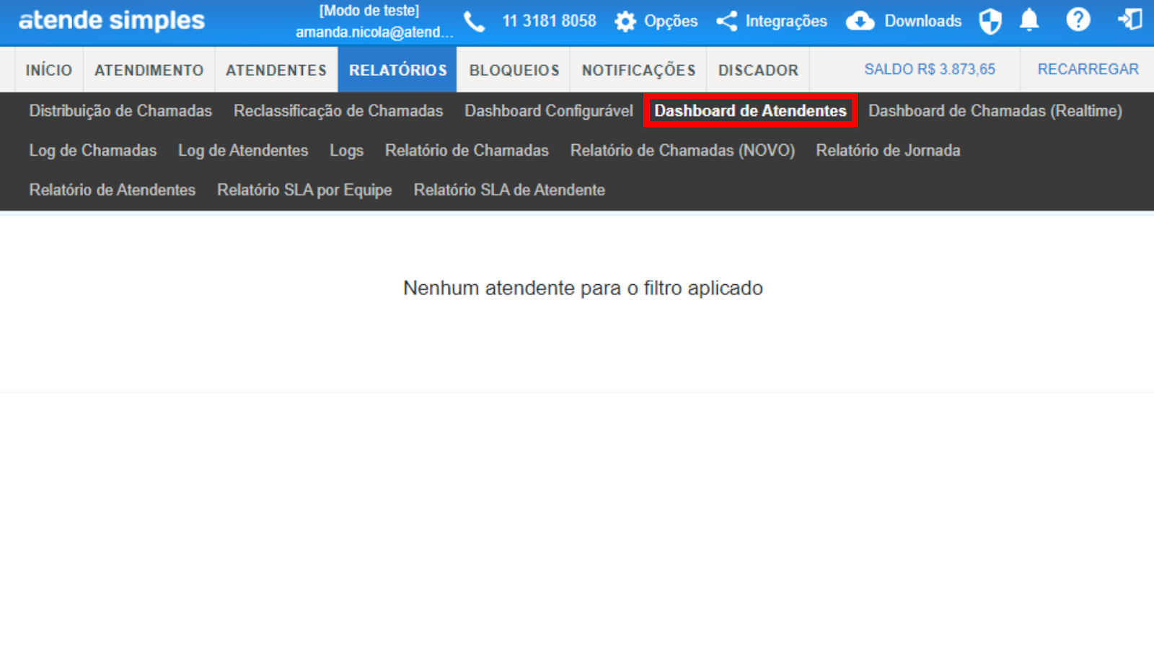Click the SALDO R$ 3.873,65 balance
Viewport: 1154px width, 649px height.
930,69
